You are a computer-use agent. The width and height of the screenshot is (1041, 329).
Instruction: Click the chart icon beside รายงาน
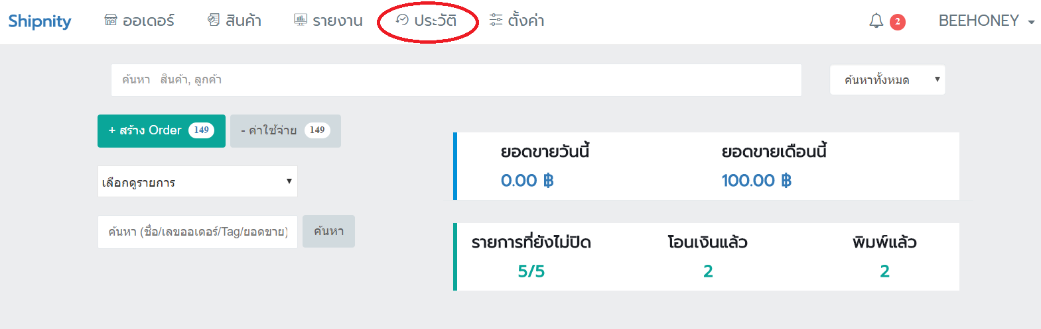tap(301, 21)
